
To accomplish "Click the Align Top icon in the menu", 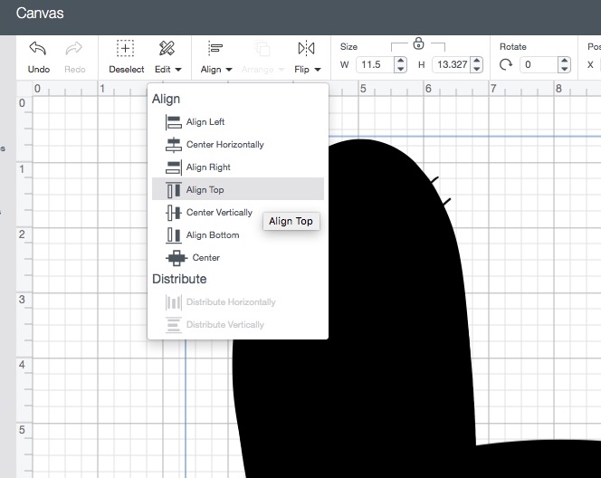I will coord(173,190).
